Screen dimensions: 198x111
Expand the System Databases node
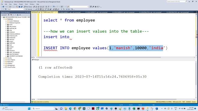tap(6, 21)
